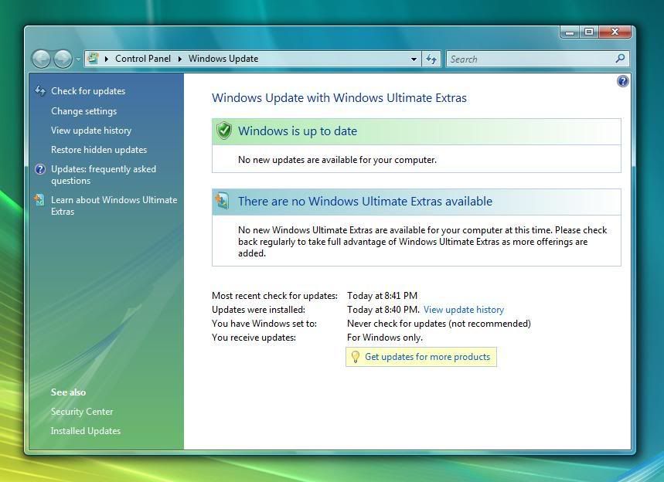Click the Ultimate Extras banner icon
664x482 pixels.
pyautogui.click(x=223, y=201)
